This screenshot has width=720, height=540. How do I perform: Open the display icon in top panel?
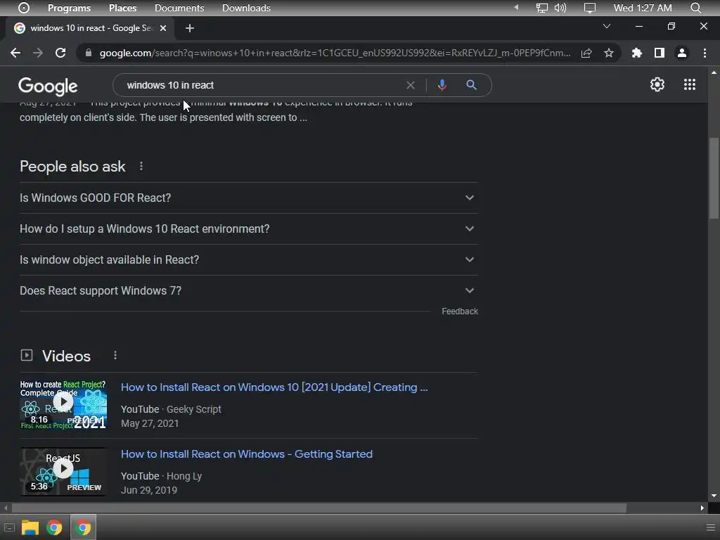[590, 8]
